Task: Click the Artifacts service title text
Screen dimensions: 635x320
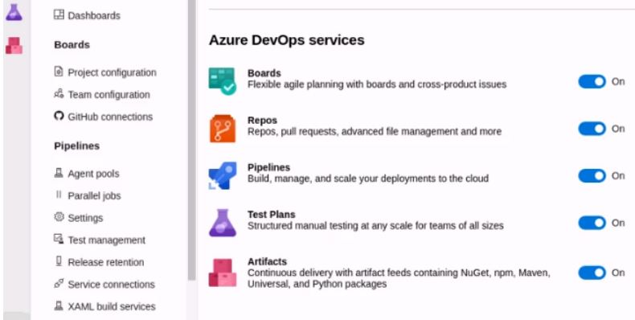Action: tap(267, 261)
